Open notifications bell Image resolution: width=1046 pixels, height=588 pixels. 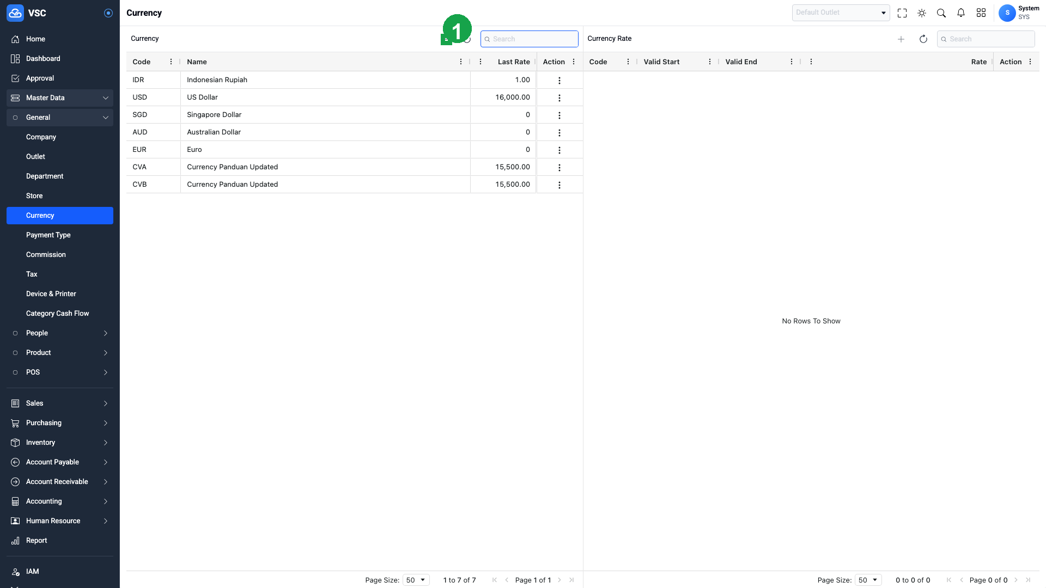click(961, 13)
